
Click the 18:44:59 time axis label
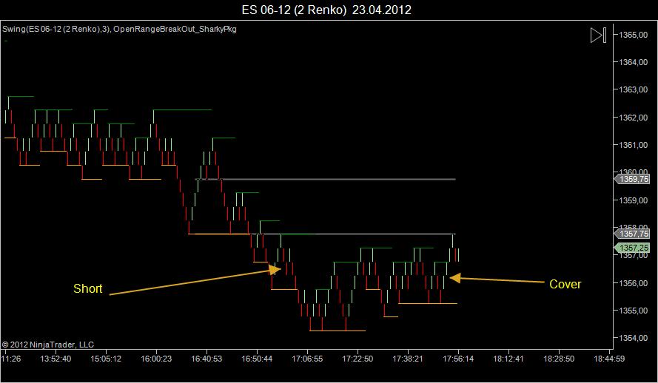pyautogui.click(x=609, y=359)
